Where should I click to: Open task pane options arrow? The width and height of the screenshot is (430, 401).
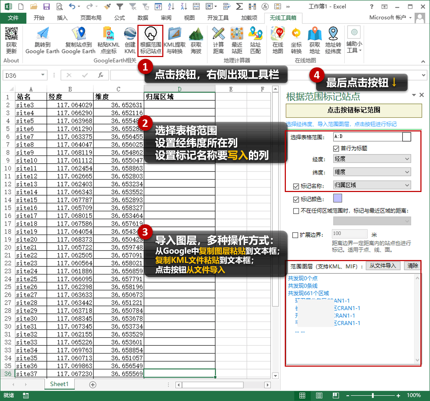(414, 95)
